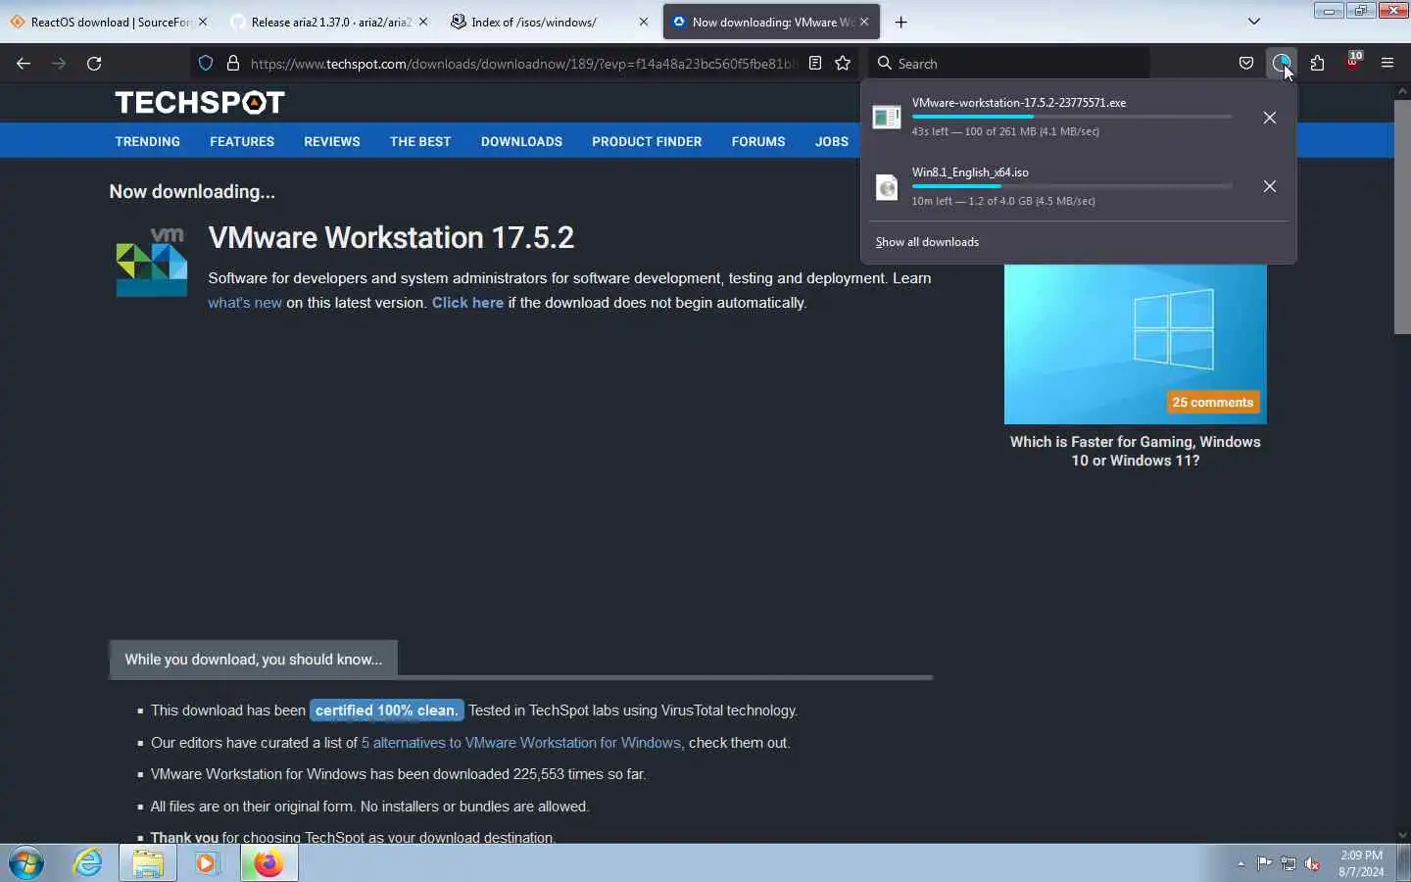The width and height of the screenshot is (1411, 882).
Task: Cancel the Win8.1_English_x64.iso download
Action: click(x=1270, y=186)
